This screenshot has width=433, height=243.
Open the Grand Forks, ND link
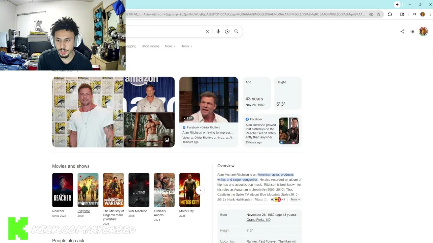(x=258, y=220)
